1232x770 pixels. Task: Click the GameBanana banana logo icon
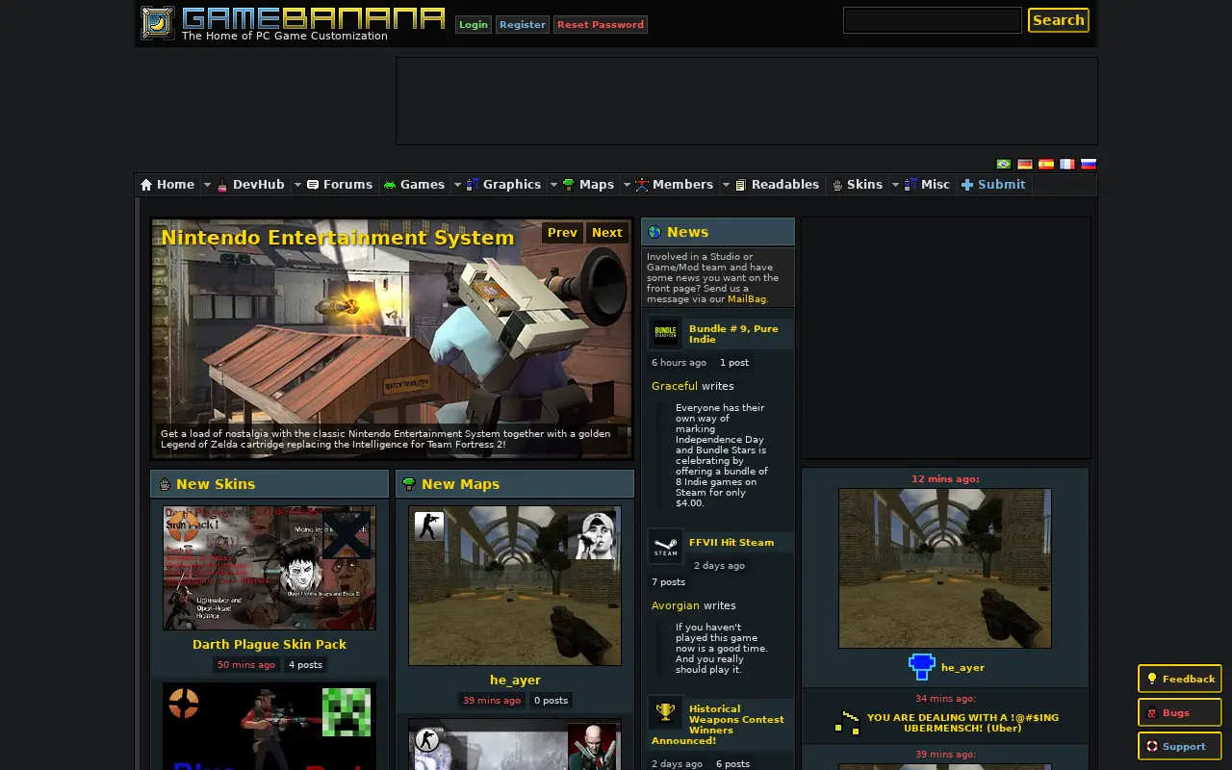pyautogui.click(x=158, y=23)
